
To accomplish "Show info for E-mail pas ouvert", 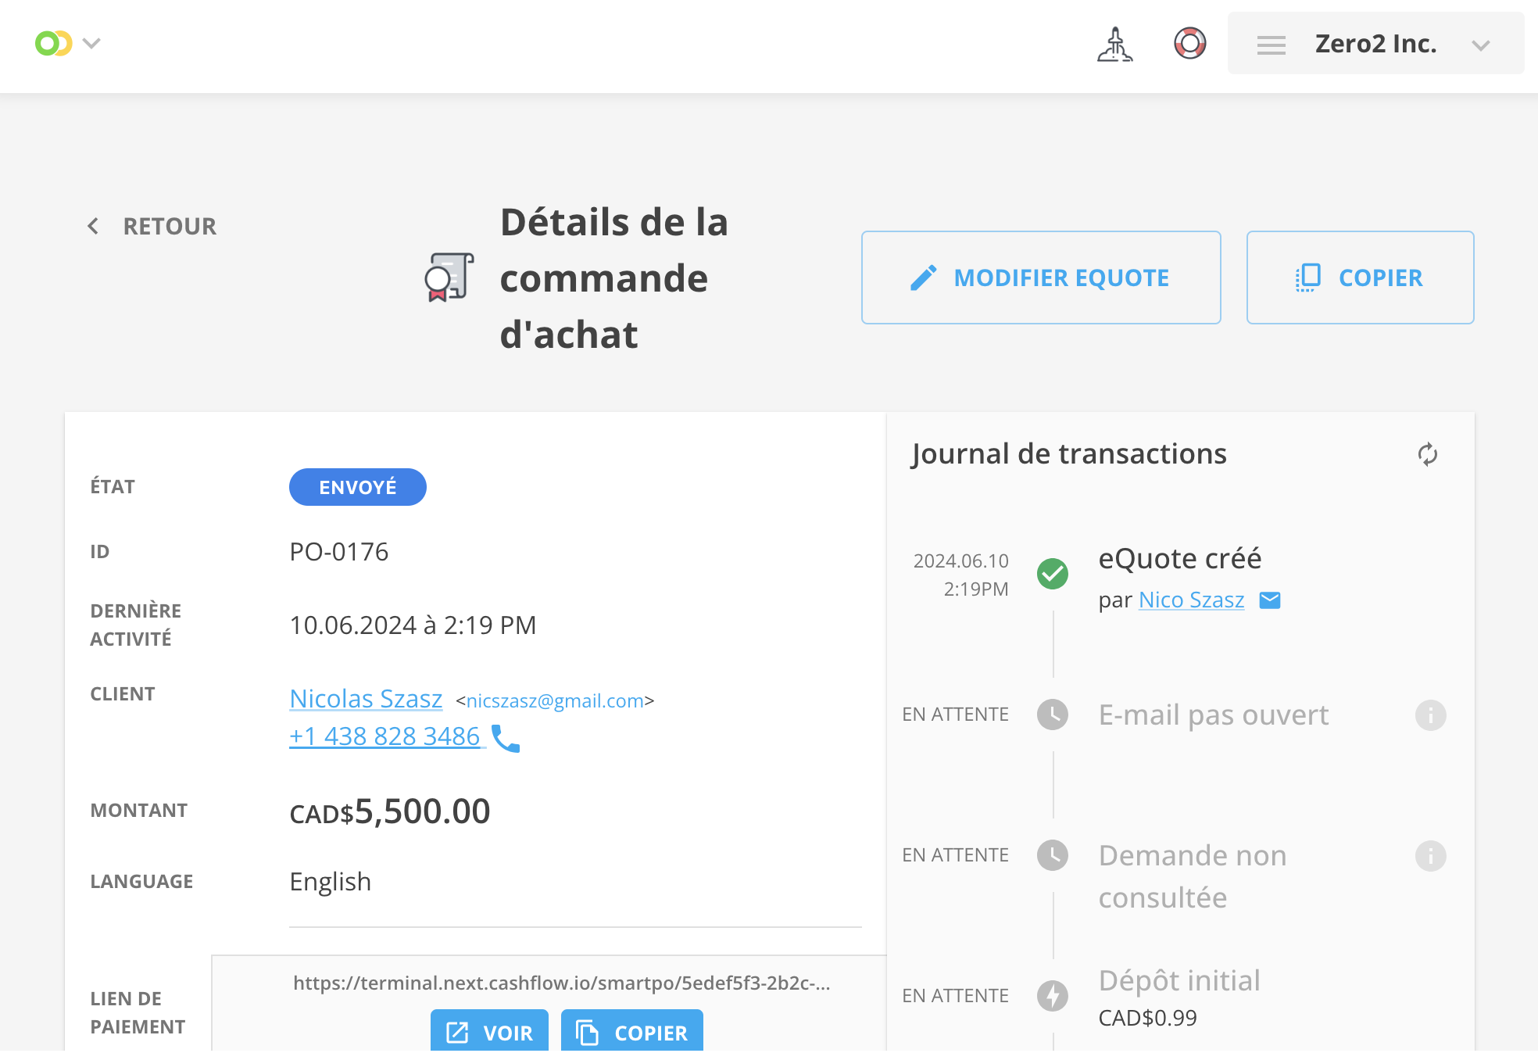I will (1430, 715).
